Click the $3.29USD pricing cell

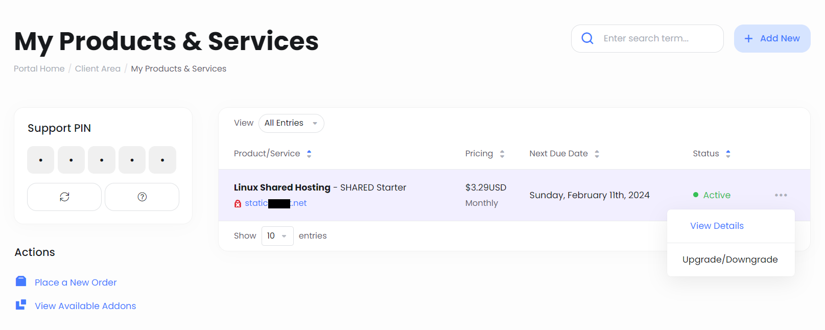(x=486, y=187)
